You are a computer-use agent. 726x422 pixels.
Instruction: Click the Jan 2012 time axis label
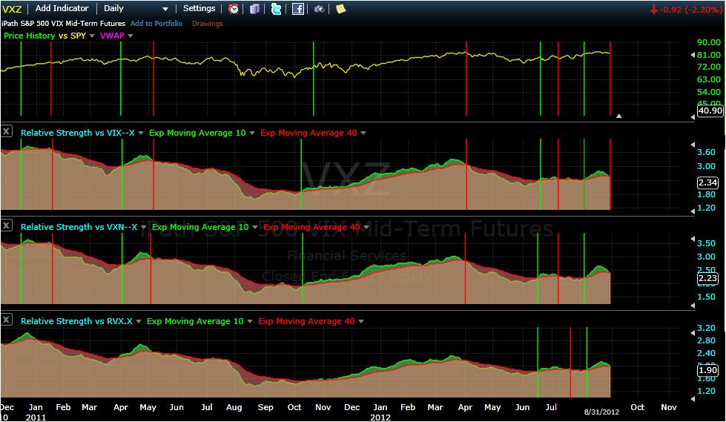coord(380,412)
